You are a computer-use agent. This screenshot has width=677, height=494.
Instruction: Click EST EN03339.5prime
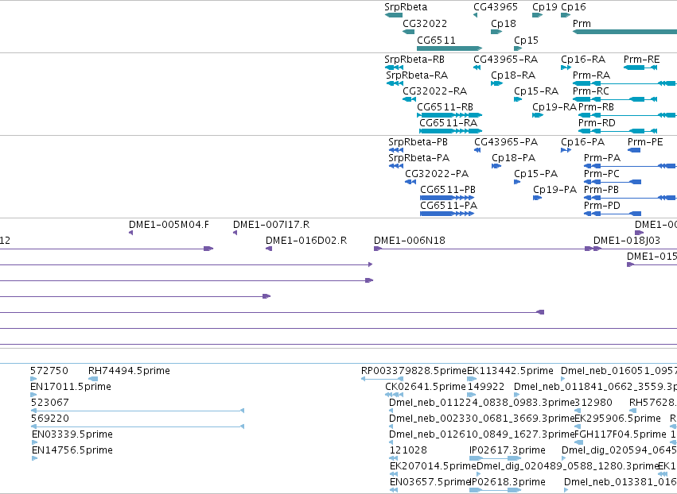pos(34,442)
